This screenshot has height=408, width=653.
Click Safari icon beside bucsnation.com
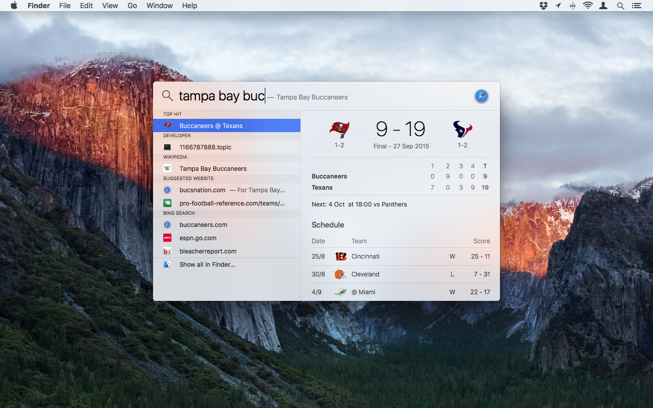(x=167, y=190)
